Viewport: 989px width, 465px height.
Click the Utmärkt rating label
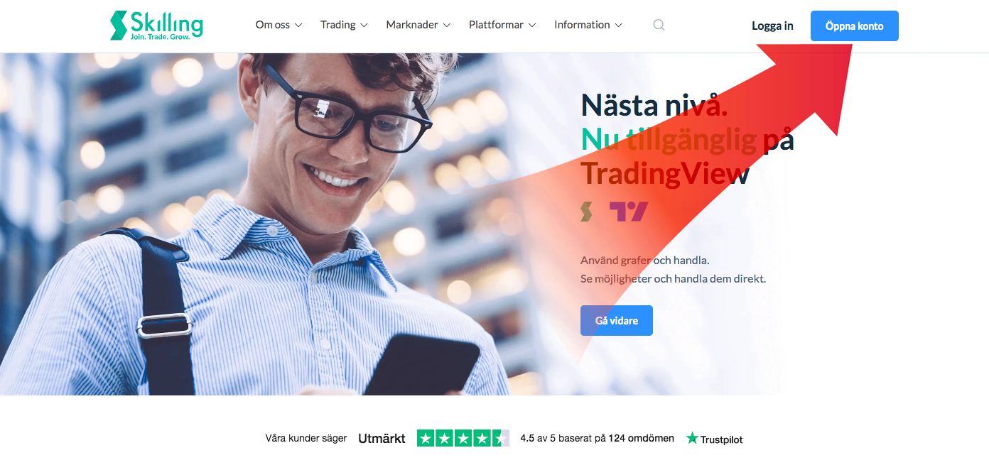[x=382, y=439]
